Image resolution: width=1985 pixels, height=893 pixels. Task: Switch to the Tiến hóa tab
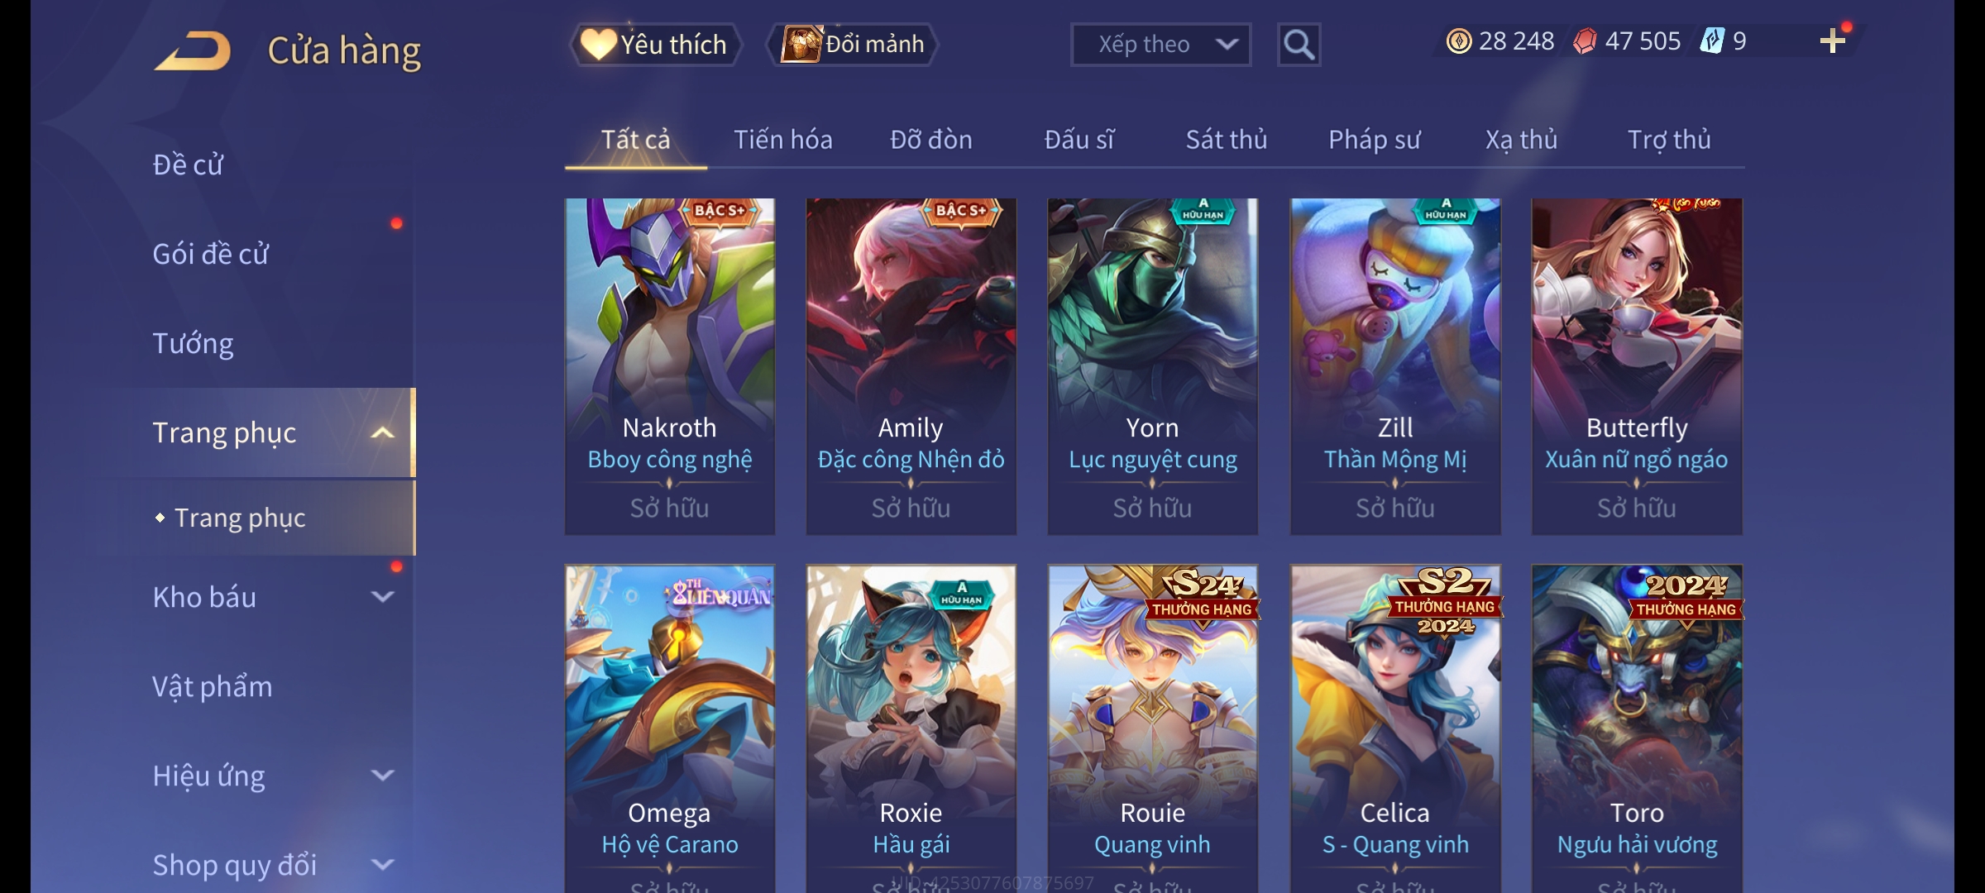[x=782, y=140]
